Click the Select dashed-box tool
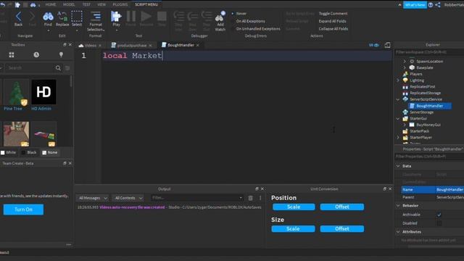The width and height of the screenshot is (464, 261). coord(77,16)
